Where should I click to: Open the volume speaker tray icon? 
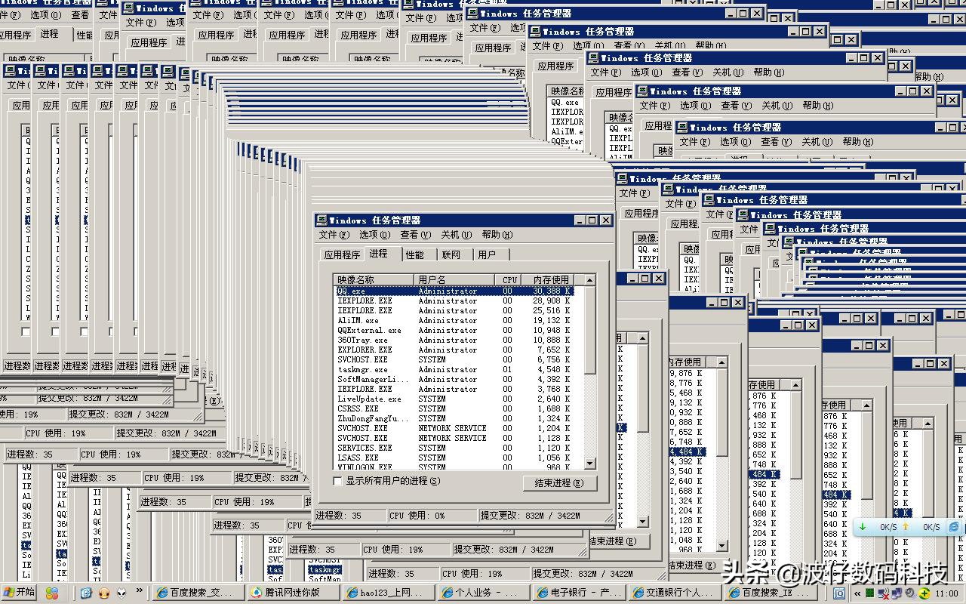coord(910,593)
